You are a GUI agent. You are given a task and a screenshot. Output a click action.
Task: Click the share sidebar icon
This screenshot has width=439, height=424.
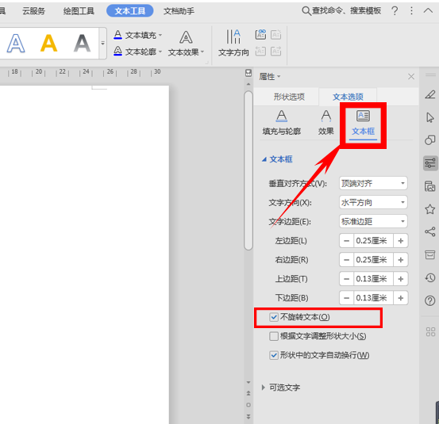coord(430,231)
